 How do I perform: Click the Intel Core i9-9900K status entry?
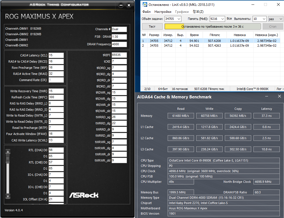(x=253, y=89)
